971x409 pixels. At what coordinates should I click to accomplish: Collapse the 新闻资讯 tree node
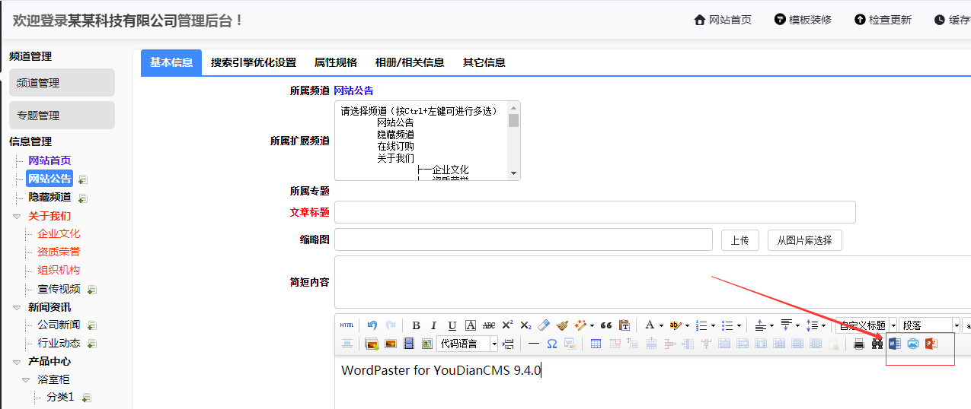click(17, 308)
